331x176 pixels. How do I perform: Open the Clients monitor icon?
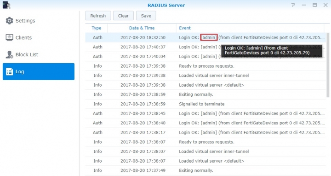[9, 38]
